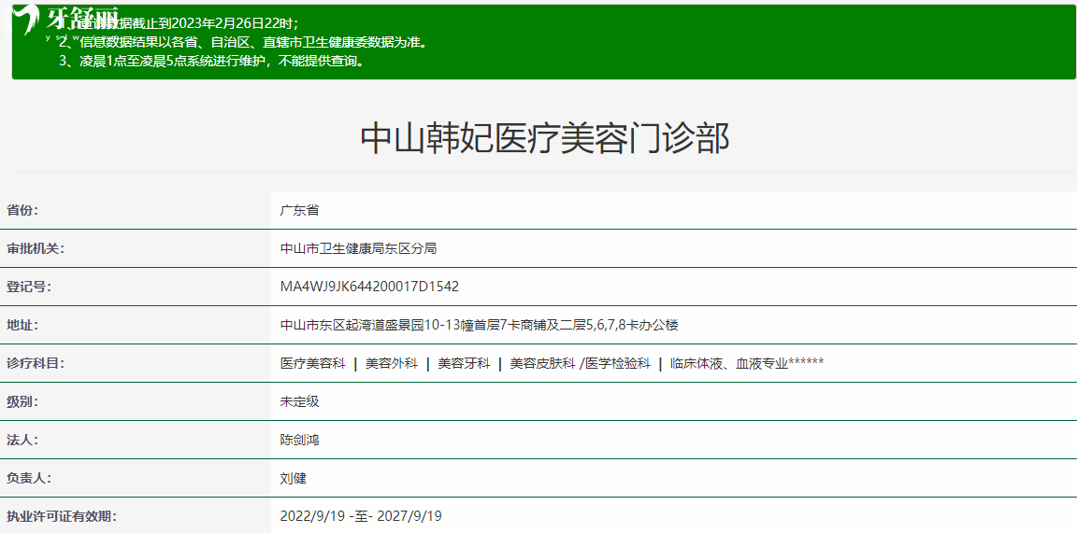Click validity period 2022/9/19 -至- 2027/9/19

[361, 516]
